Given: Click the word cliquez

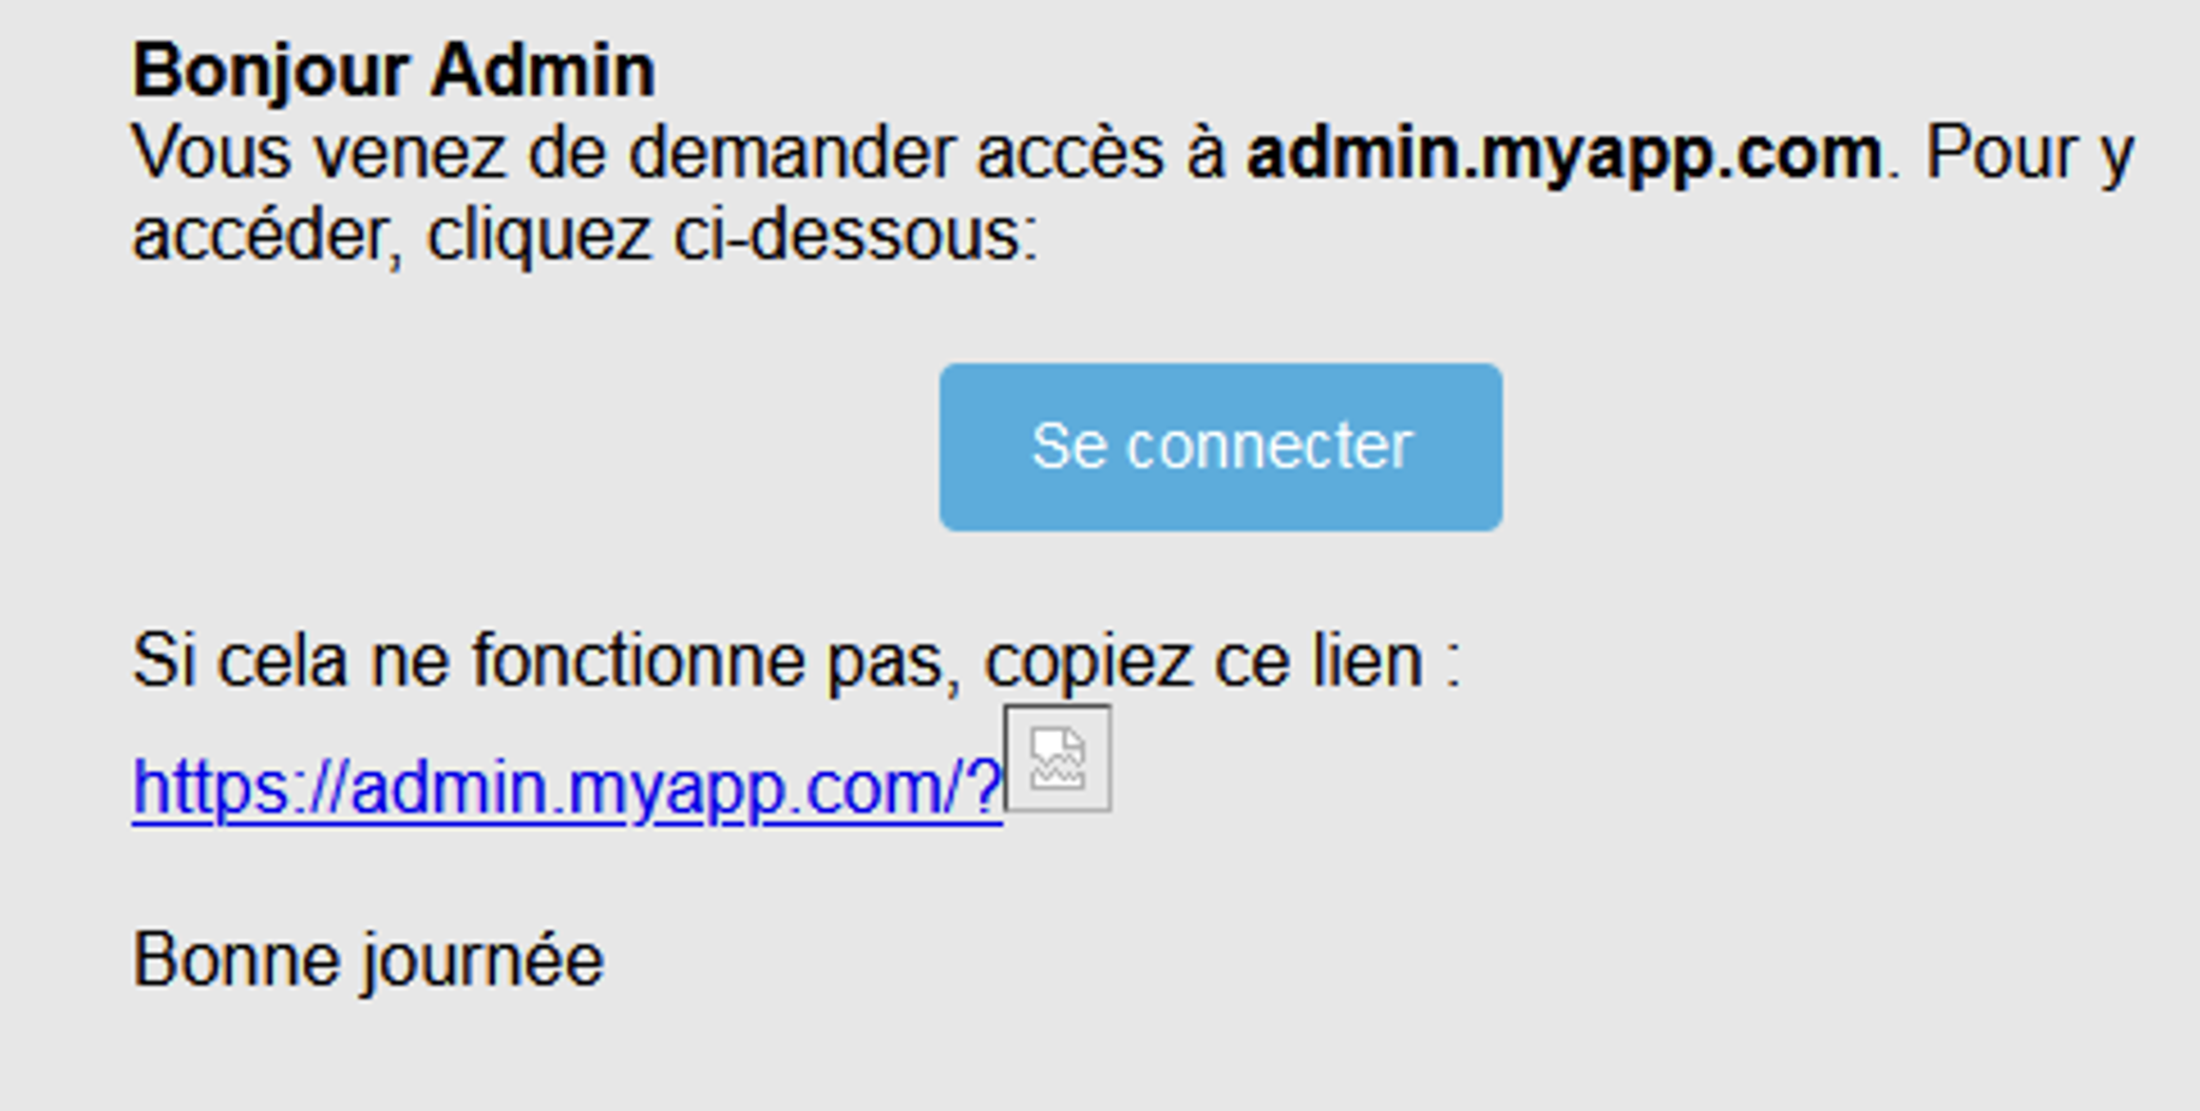Looking at the screenshot, I should 539,235.
